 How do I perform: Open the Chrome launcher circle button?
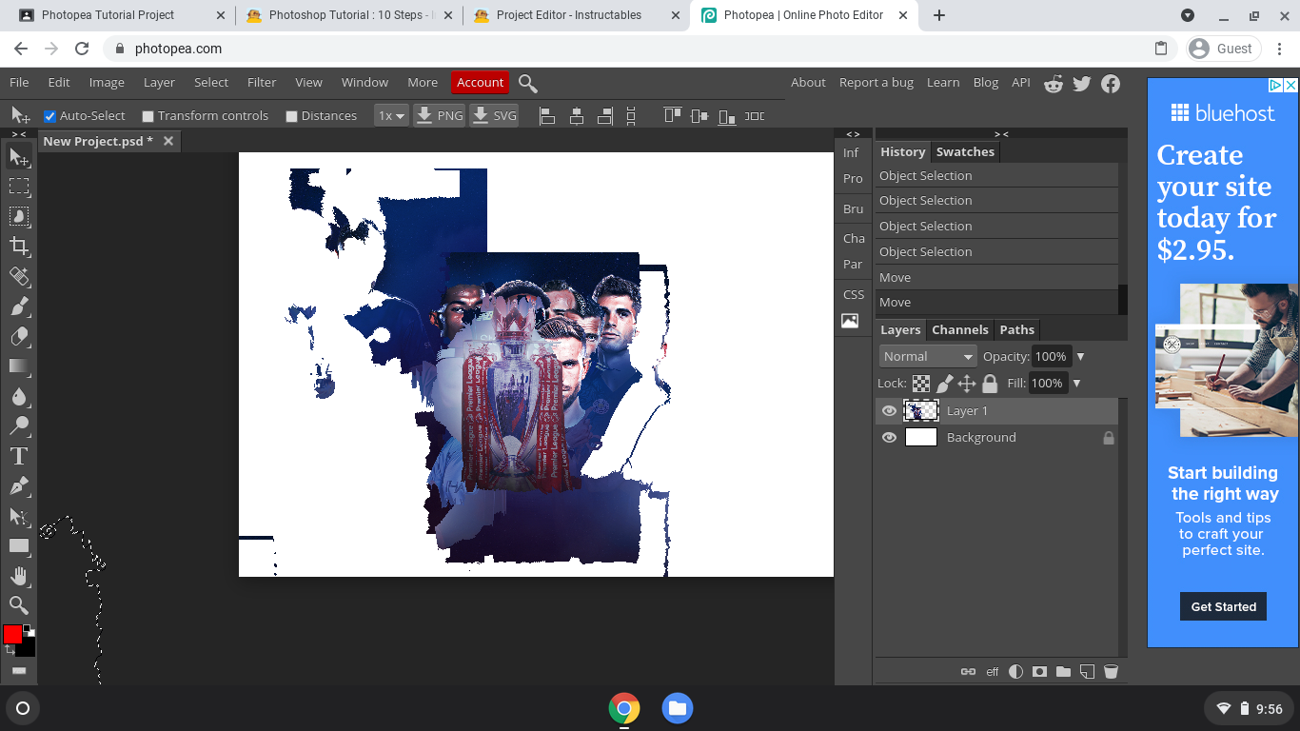tap(23, 708)
